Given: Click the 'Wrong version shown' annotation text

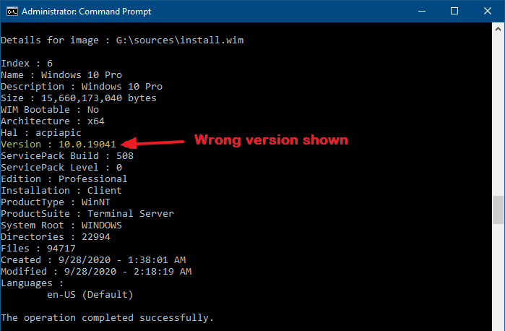Looking at the screenshot, I should pos(271,140).
